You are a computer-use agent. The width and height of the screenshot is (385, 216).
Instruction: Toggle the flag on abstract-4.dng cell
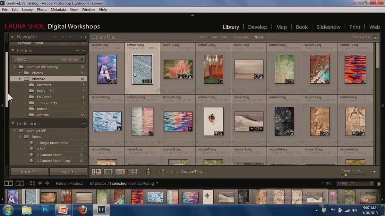tap(92, 54)
